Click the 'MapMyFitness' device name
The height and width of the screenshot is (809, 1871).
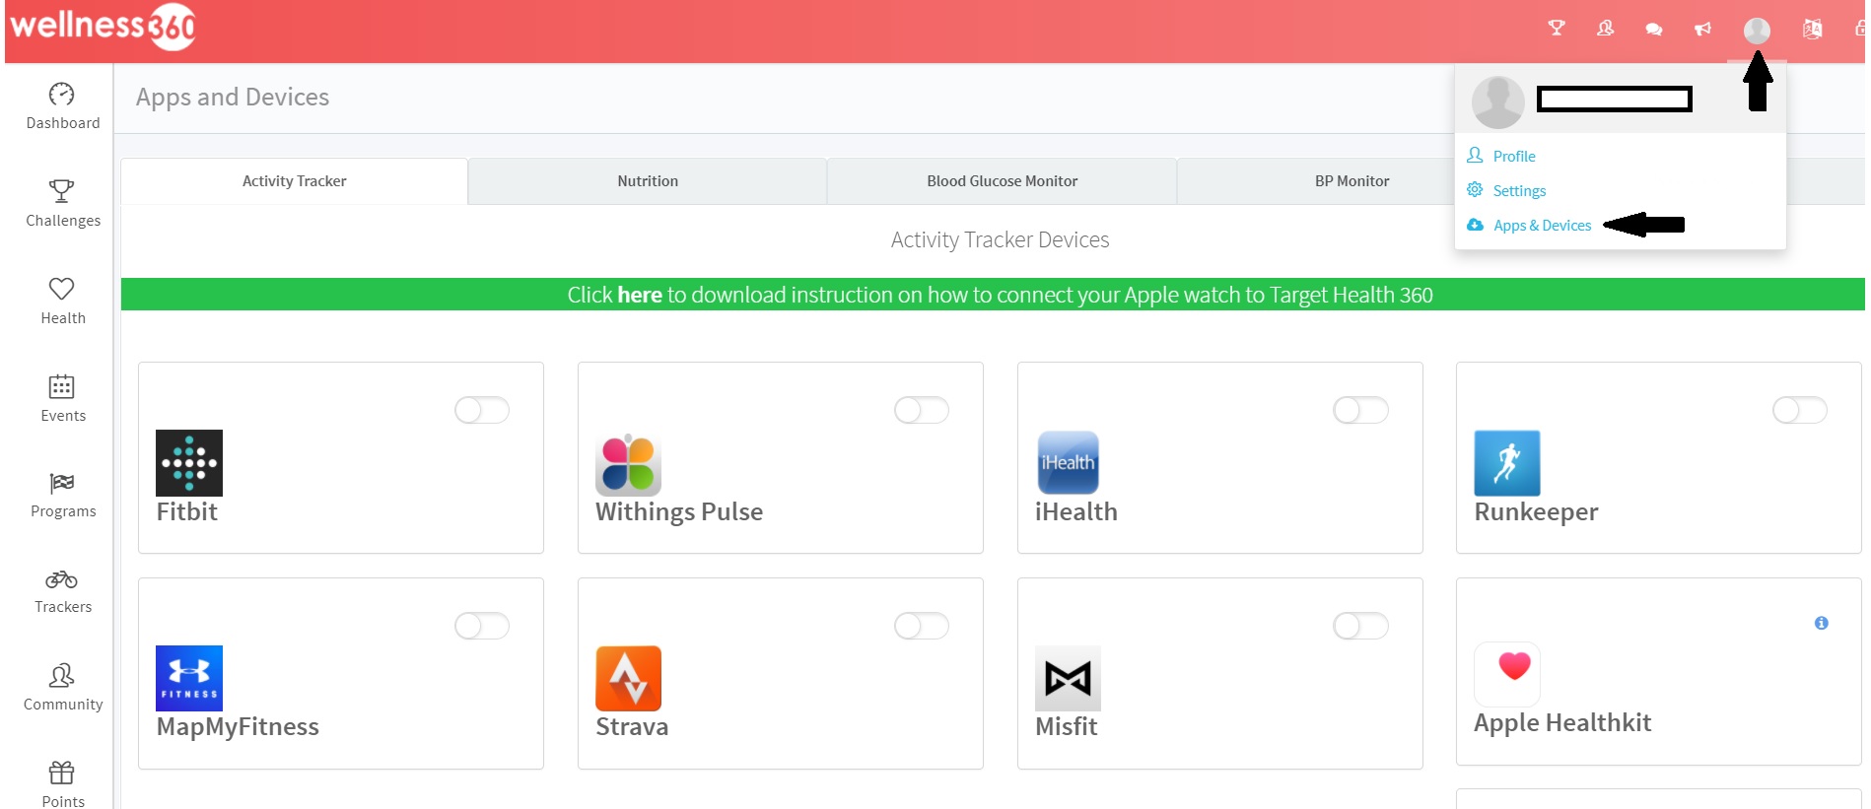pyautogui.click(x=238, y=727)
